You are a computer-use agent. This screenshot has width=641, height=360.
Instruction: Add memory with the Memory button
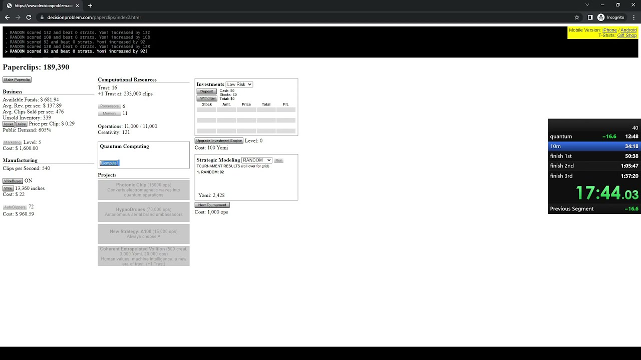tap(109, 113)
